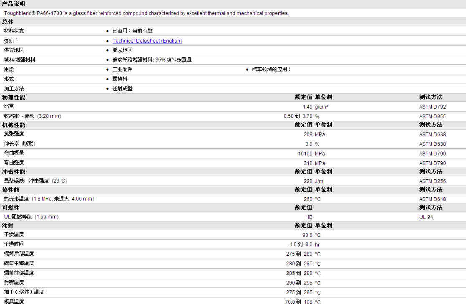466x305 pixels.
Task: Select the '物理性能' section heading
Action: click(x=14, y=97)
